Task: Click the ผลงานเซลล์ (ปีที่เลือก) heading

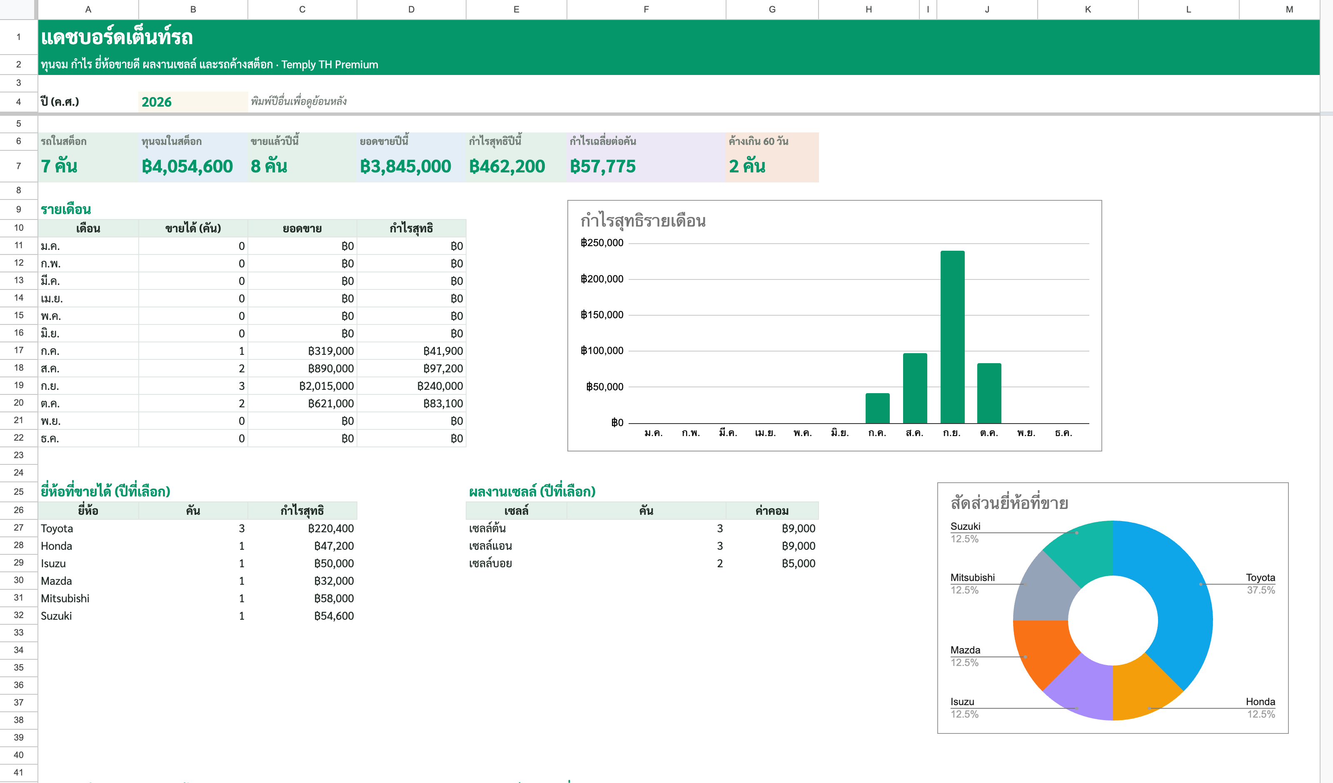Action: pos(532,491)
